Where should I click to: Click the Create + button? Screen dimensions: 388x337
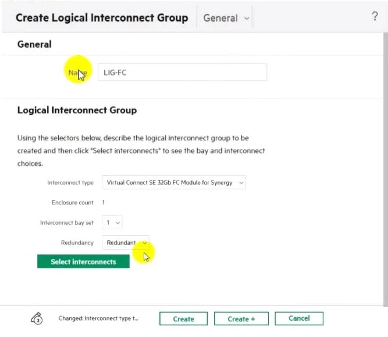click(x=241, y=319)
